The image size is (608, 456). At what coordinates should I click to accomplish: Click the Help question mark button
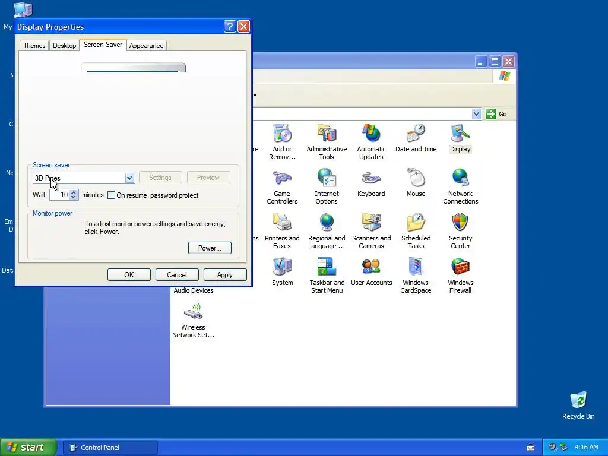coord(230,26)
